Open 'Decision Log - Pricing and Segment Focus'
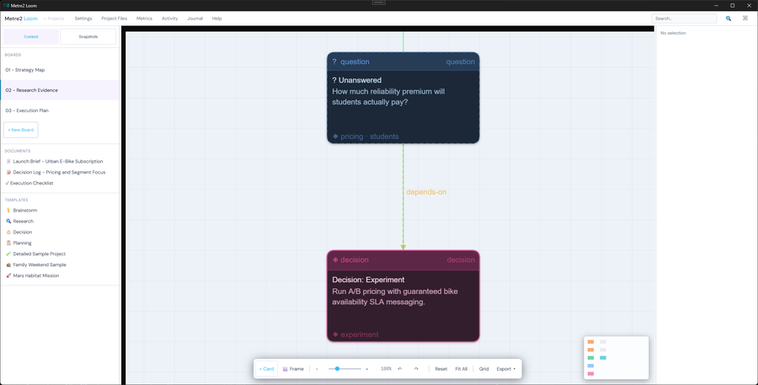This screenshot has height=385, width=758. (59, 172)
